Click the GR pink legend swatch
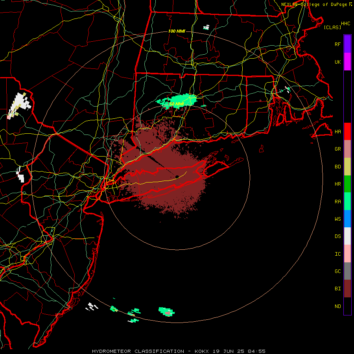 coord(347,149)
